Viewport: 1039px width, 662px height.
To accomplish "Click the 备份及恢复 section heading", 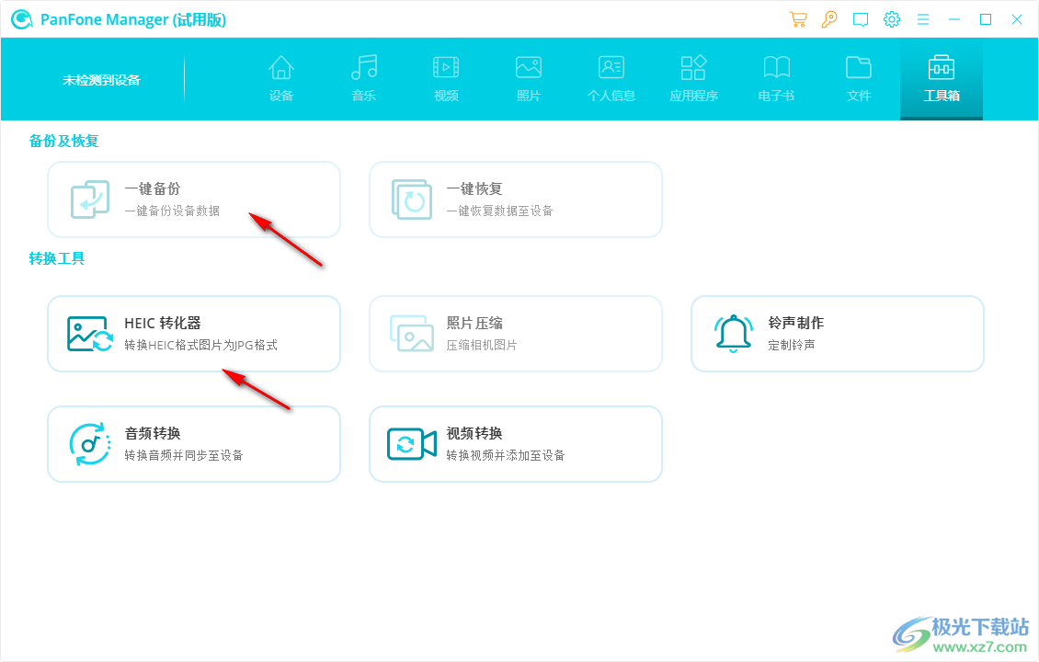I will (63, 142).
